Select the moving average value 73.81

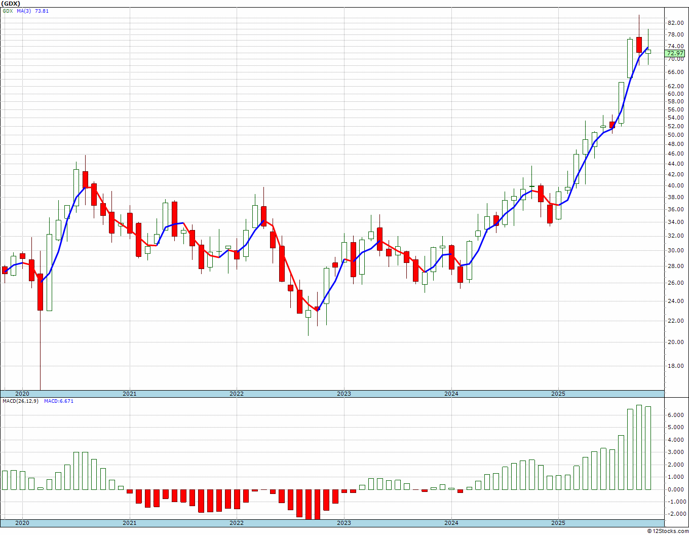click(x=42, y=11)
